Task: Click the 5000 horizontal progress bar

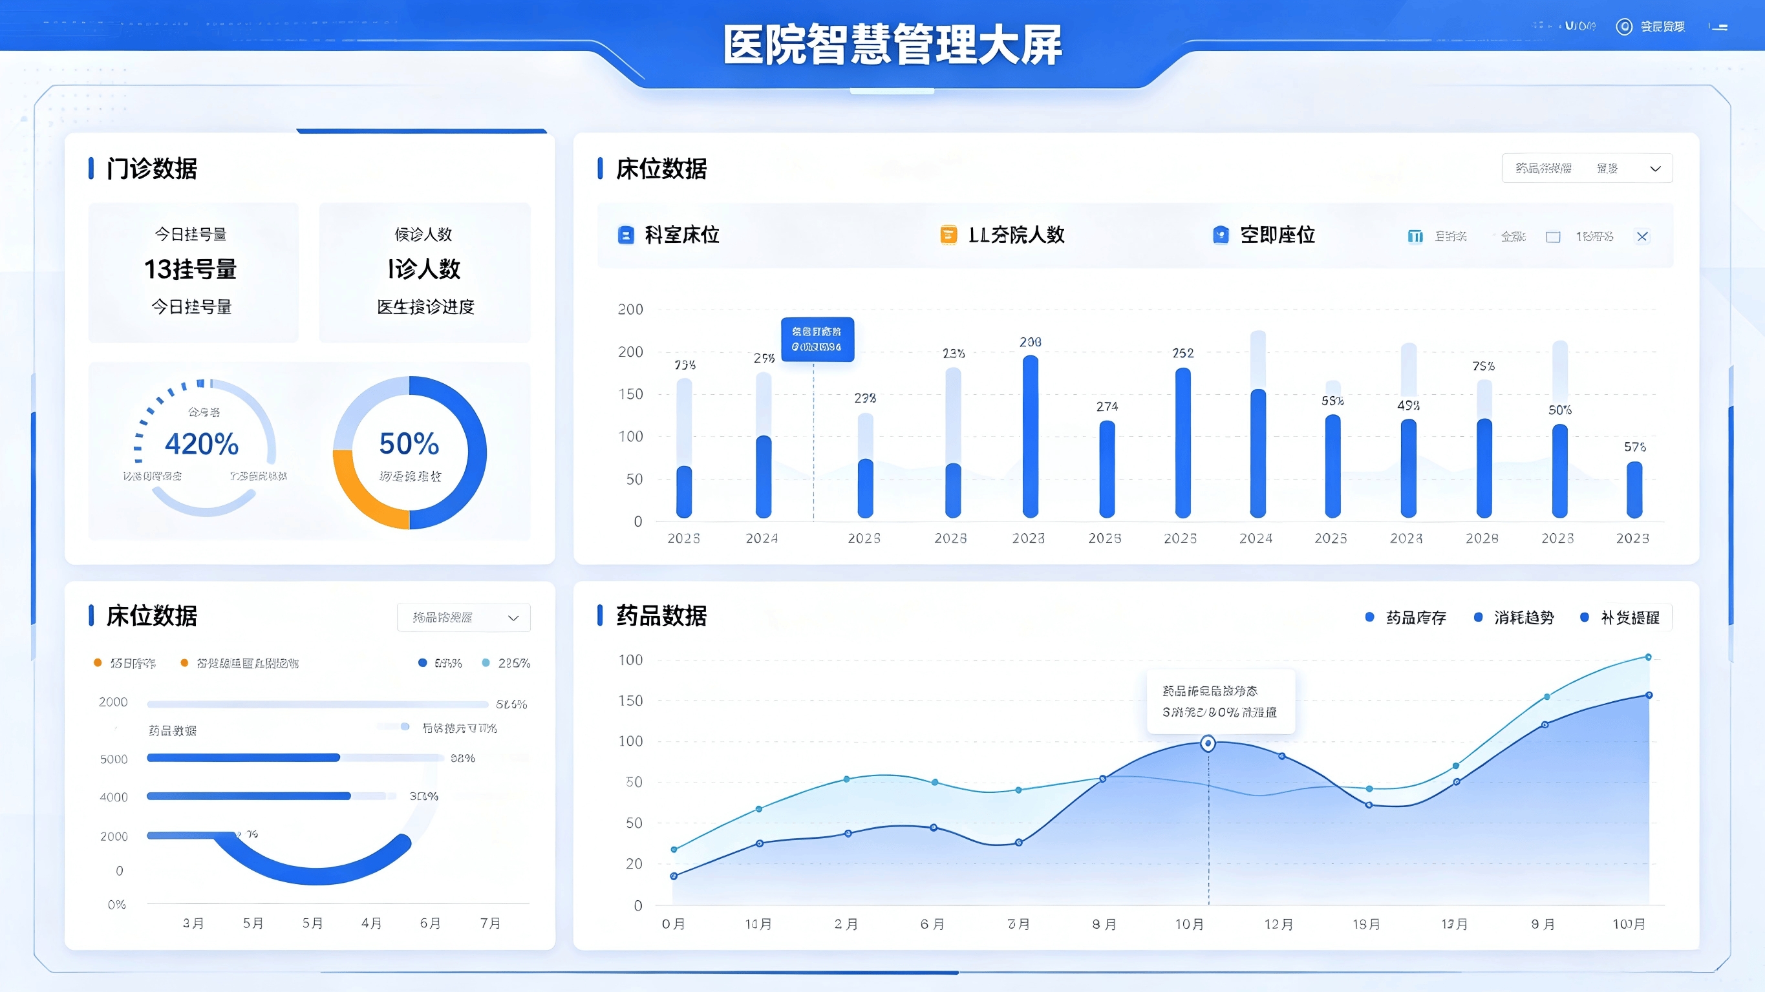Action: (x=295, y=757)
